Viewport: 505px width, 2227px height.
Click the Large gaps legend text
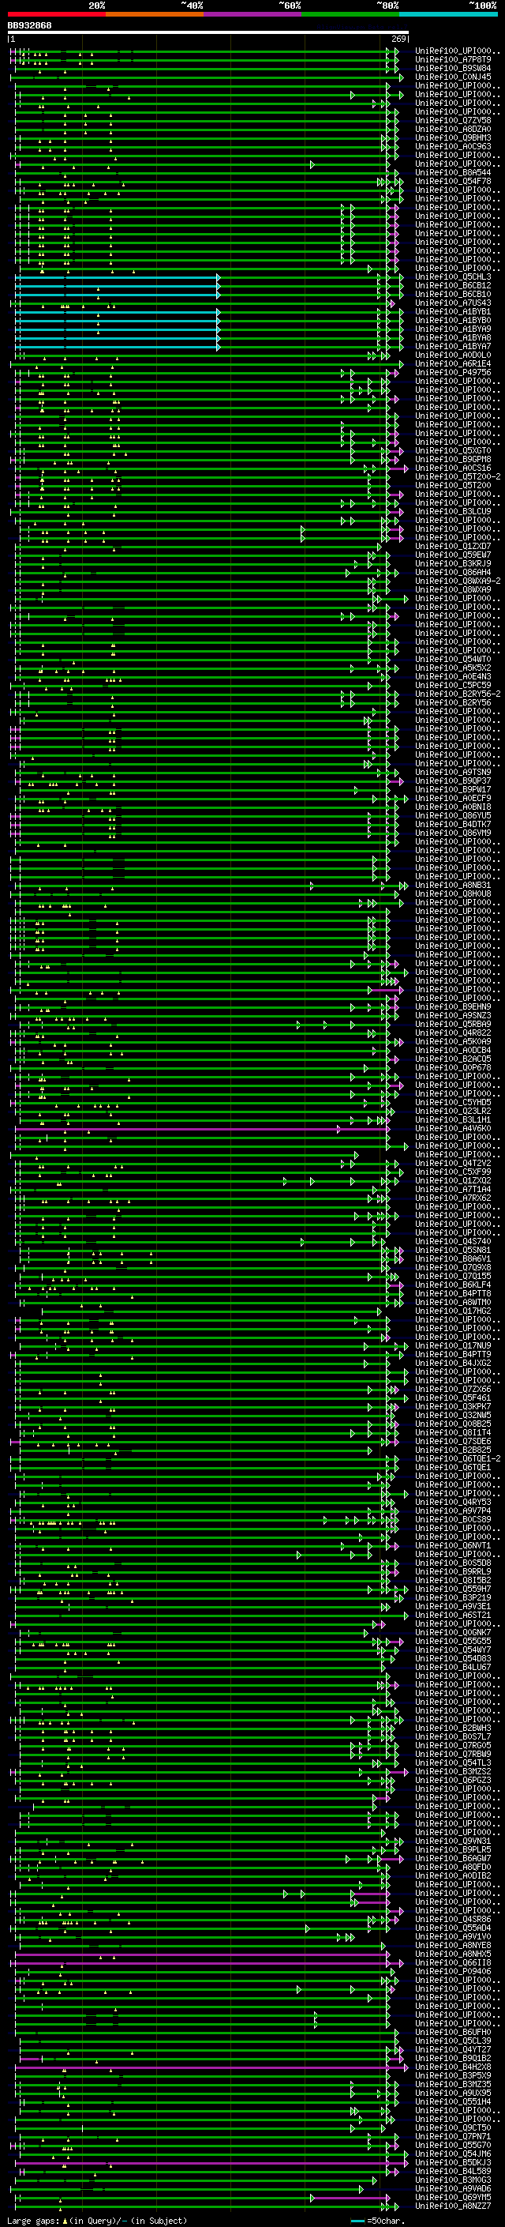tap(97, 2220)
